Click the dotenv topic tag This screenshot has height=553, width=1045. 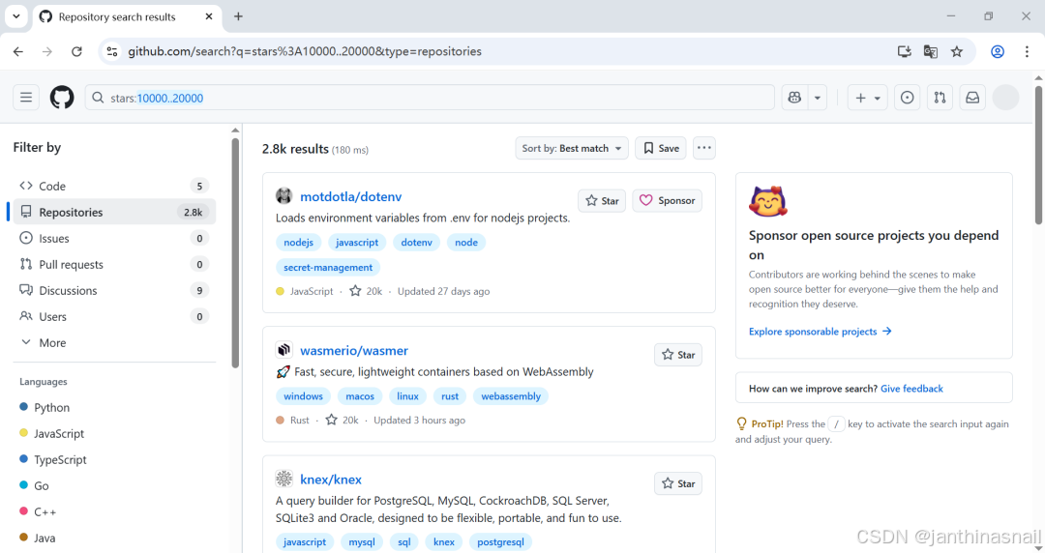[416, 243]
